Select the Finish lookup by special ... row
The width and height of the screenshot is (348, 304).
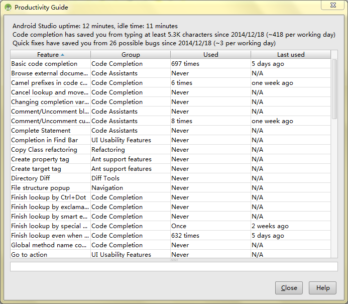click(x=170, y=226)
